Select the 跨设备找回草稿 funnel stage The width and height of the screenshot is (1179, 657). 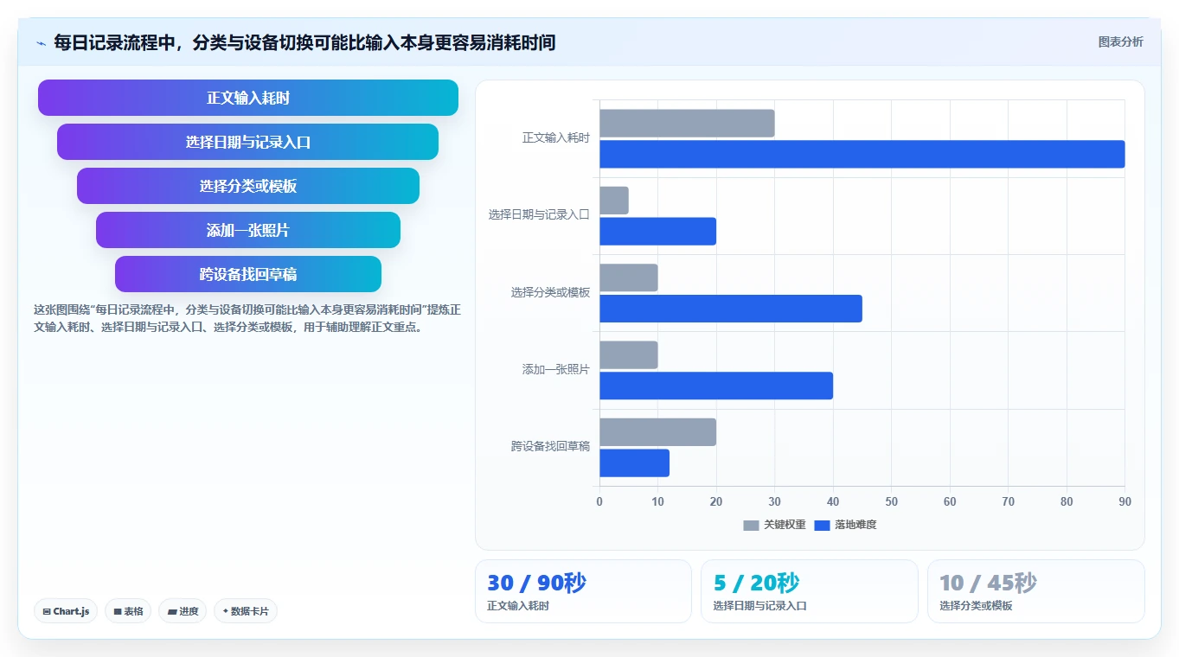248,274
